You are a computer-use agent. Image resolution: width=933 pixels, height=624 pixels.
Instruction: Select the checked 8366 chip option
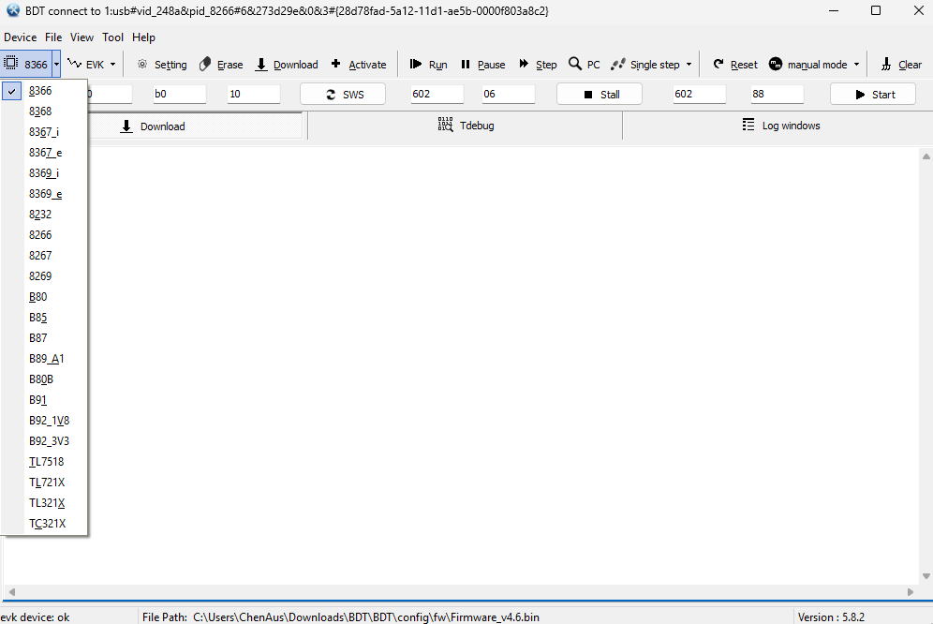point(41,91)
